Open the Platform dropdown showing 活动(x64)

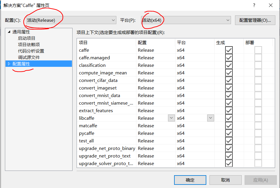186,20
